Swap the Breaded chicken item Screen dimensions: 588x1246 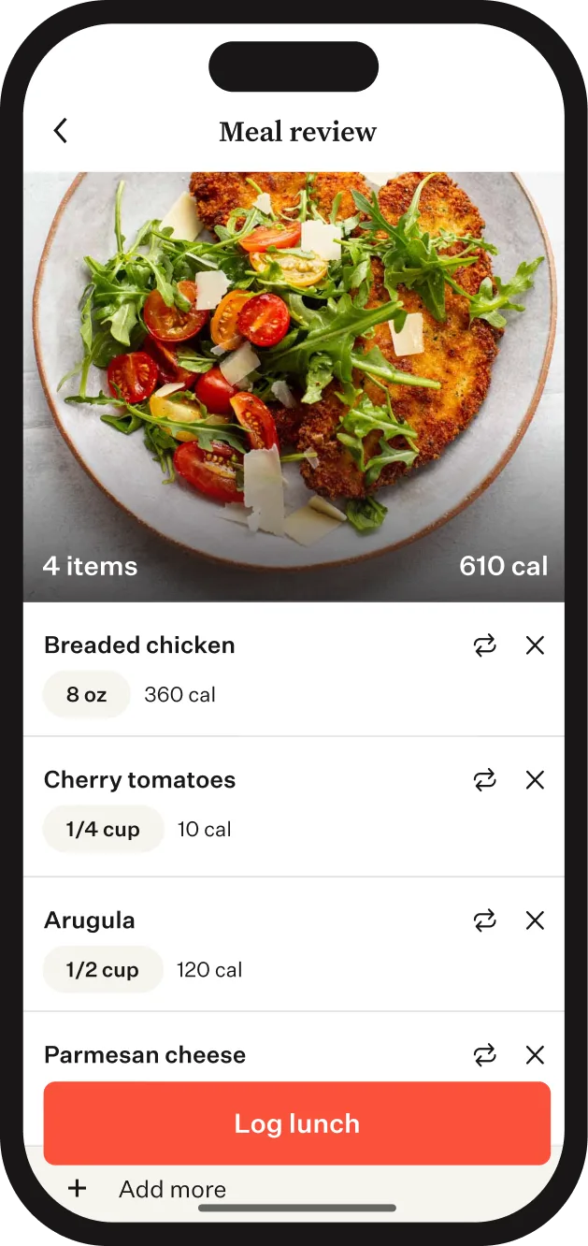[484, 645]
